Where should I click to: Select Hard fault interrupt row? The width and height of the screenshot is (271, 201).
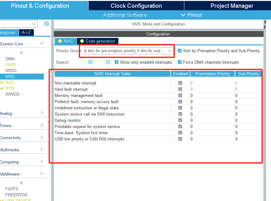(158, 89)
